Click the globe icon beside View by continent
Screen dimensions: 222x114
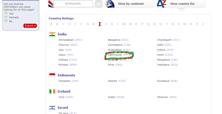pos(110,4)
